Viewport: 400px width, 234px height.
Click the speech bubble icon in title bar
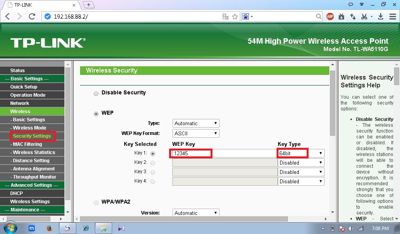click(351, 4)
